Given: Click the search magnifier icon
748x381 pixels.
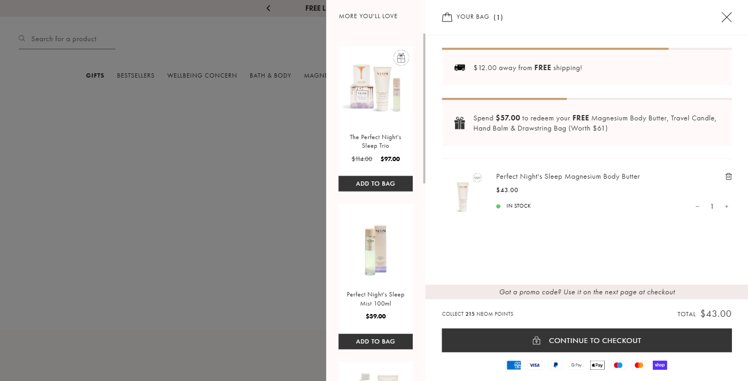Looking at the screenshot, I should [22, 39].
